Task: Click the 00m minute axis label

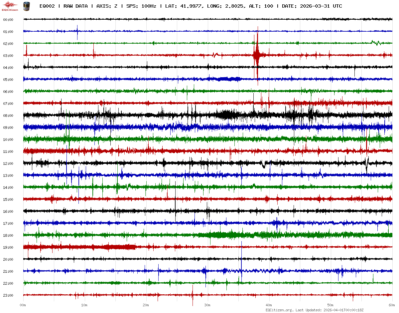Action: 23,305
